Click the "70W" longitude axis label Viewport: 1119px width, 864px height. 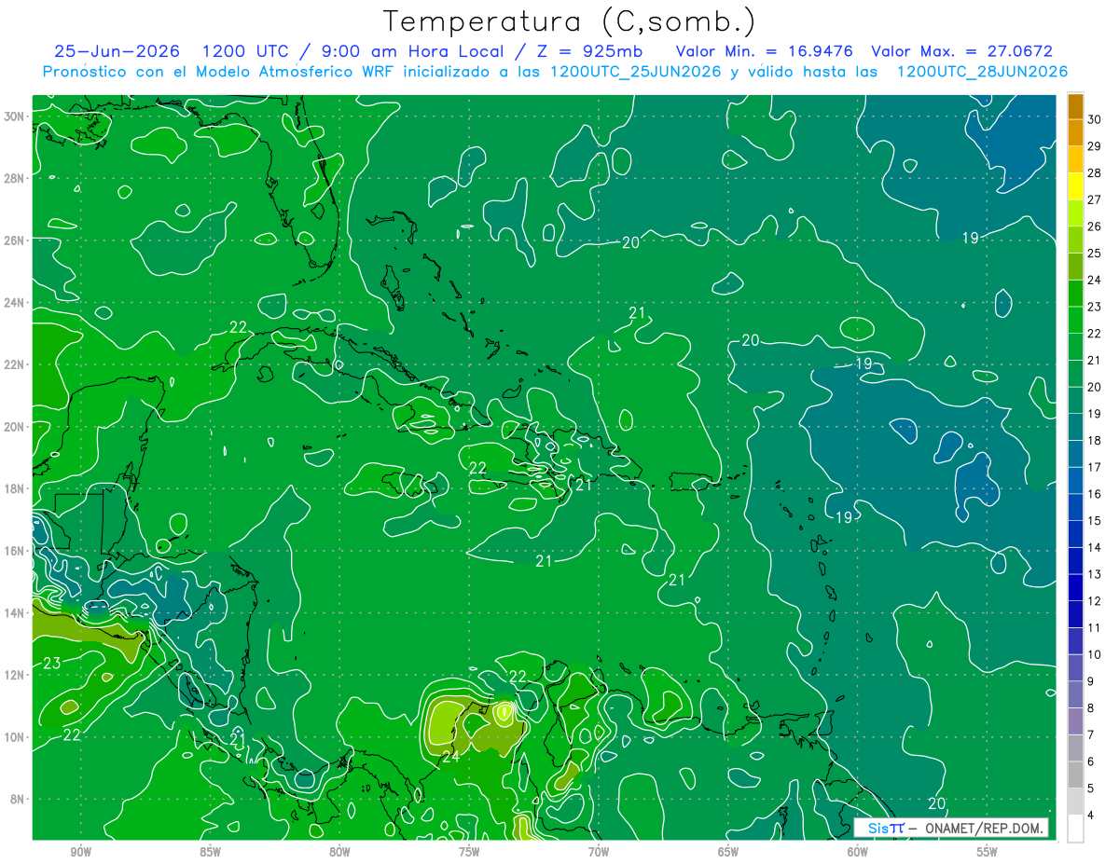pos(599,852)
